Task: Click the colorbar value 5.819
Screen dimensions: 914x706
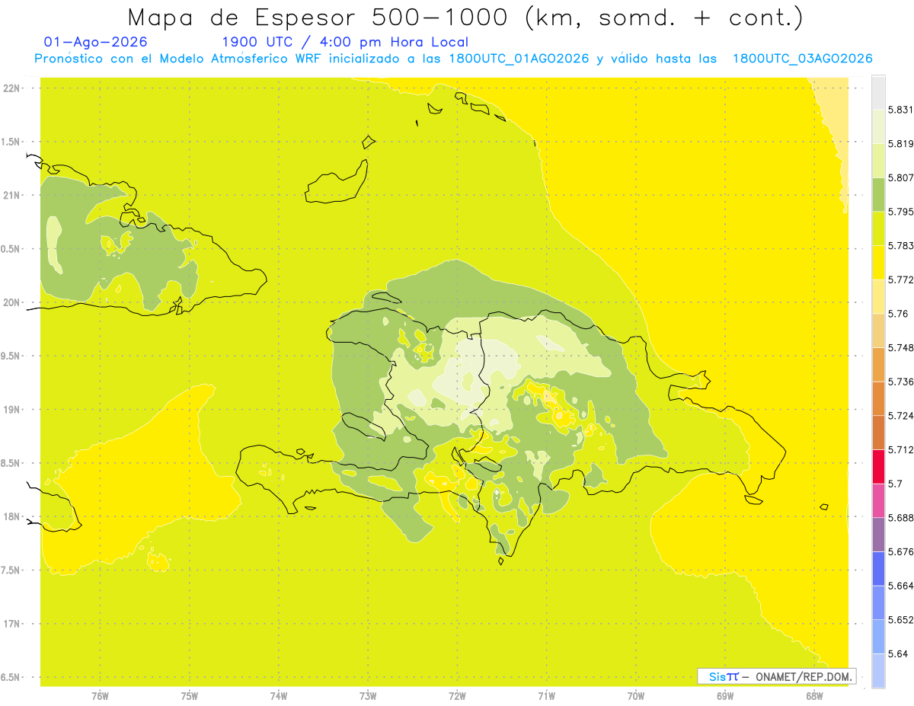Action: click(901, 143)
